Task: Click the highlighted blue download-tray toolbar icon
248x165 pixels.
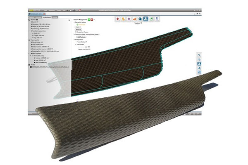Action: click(145, 19)
